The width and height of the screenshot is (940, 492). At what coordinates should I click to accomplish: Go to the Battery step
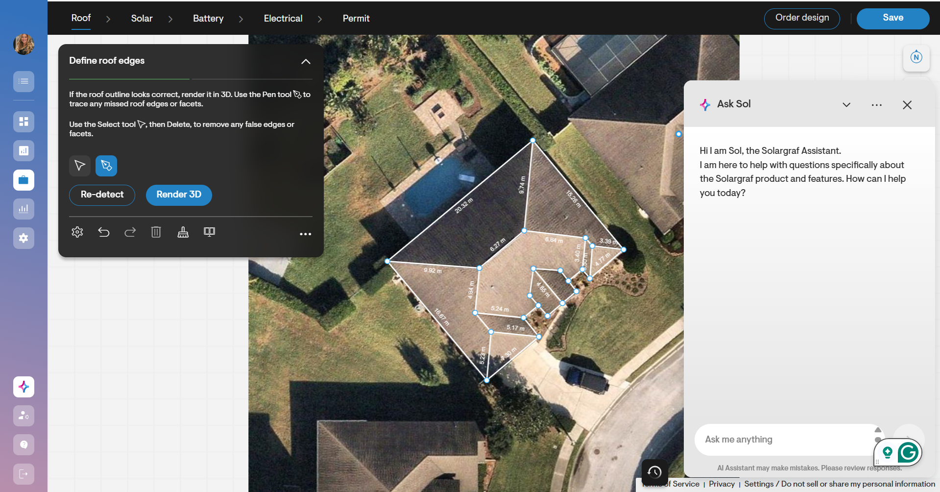click(x=208, y=19)
